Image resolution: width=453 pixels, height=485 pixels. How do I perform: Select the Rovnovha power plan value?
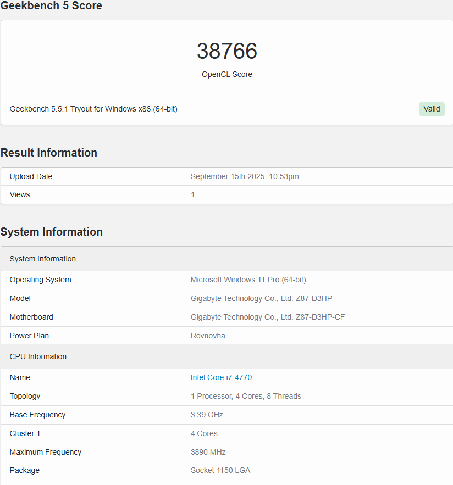[208, 336]
